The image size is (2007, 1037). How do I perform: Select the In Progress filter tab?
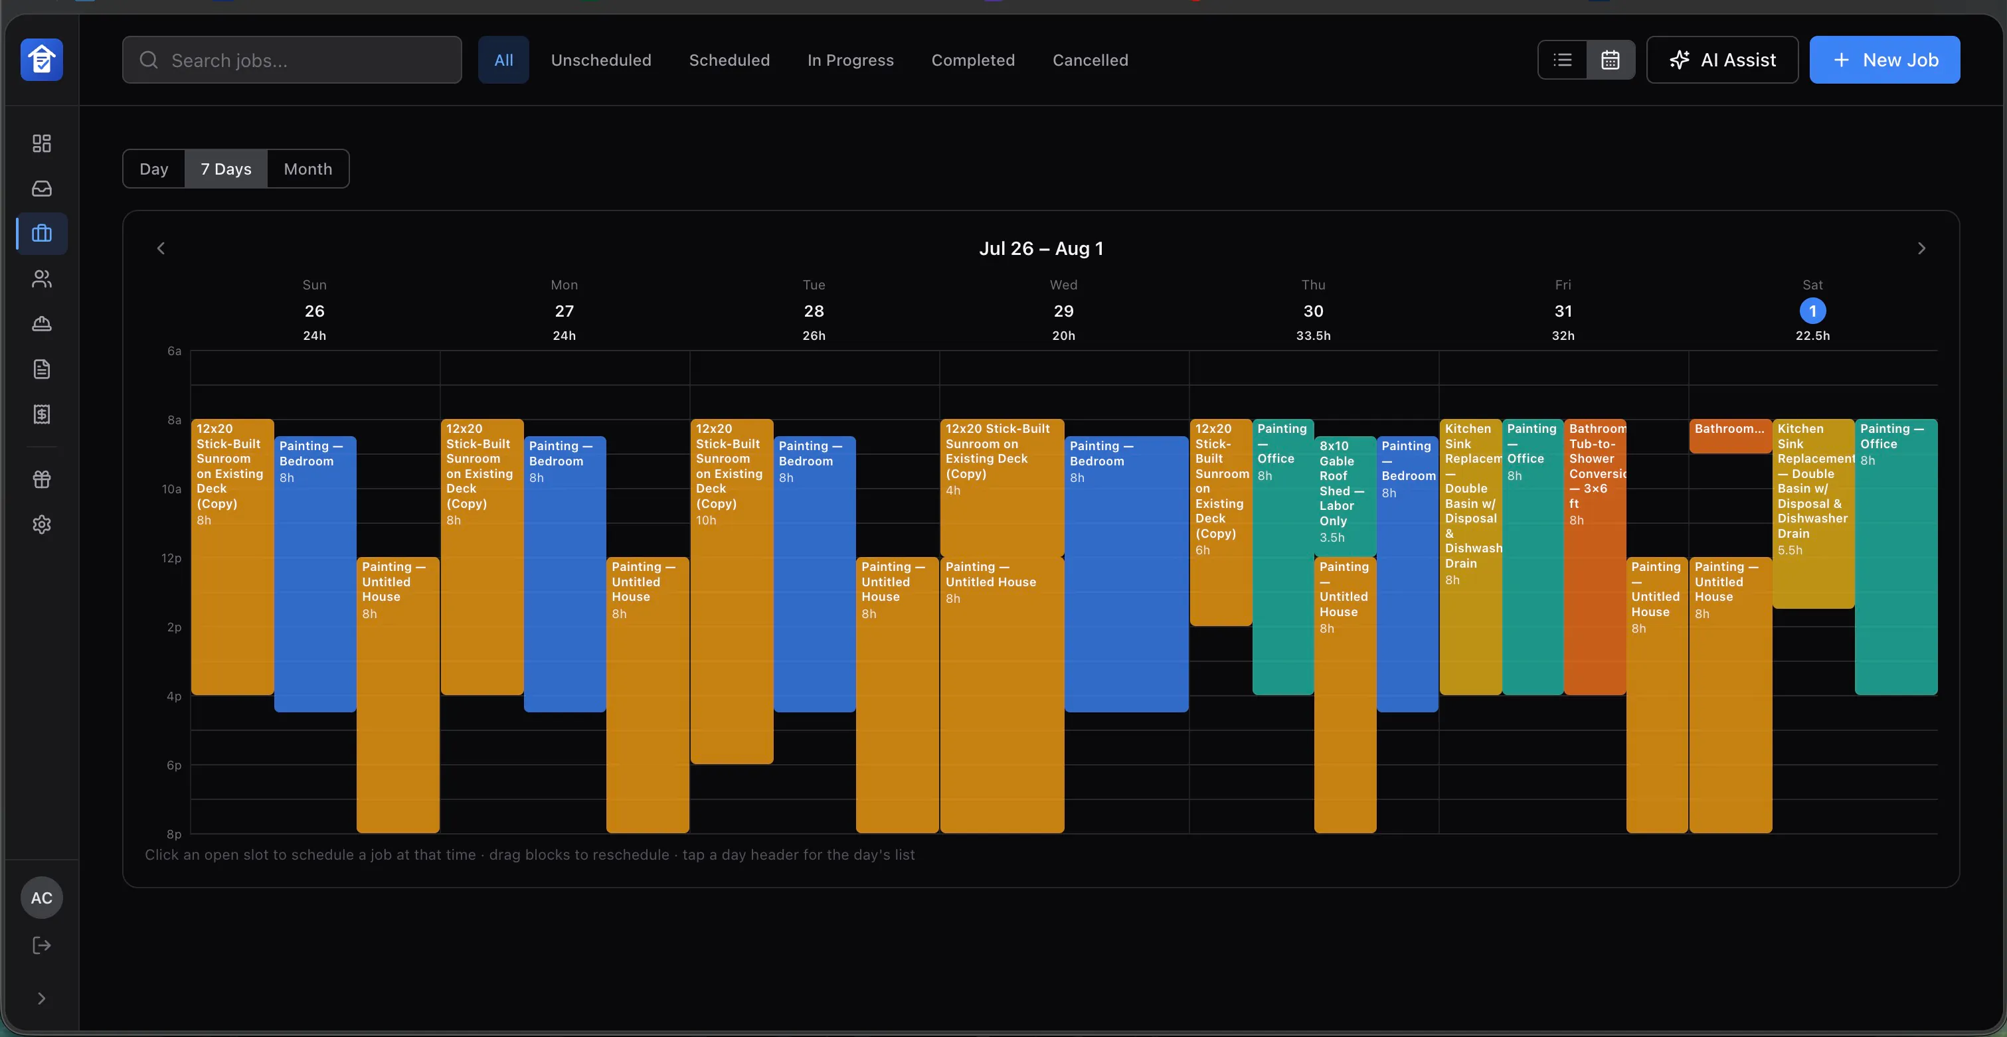pyautogui.click(x=850, y=59)
